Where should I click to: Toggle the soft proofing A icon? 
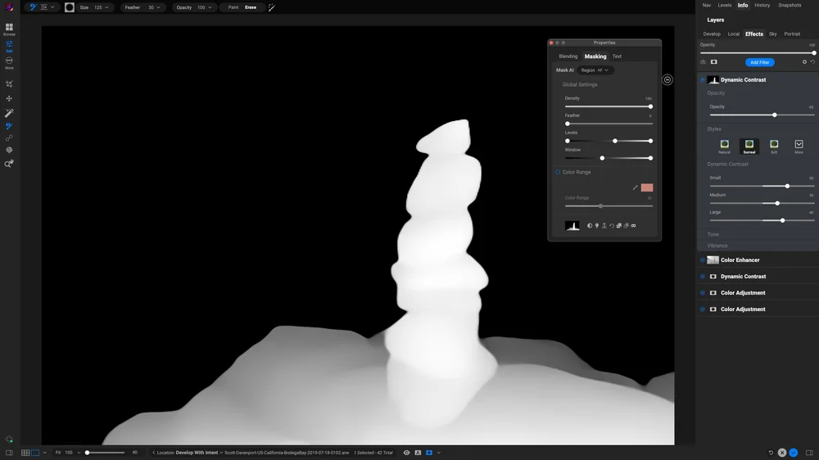tap(418, 453)
